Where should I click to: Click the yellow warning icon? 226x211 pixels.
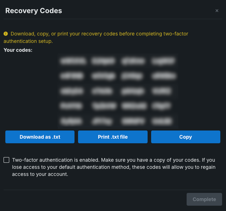(x=6, y=34)
